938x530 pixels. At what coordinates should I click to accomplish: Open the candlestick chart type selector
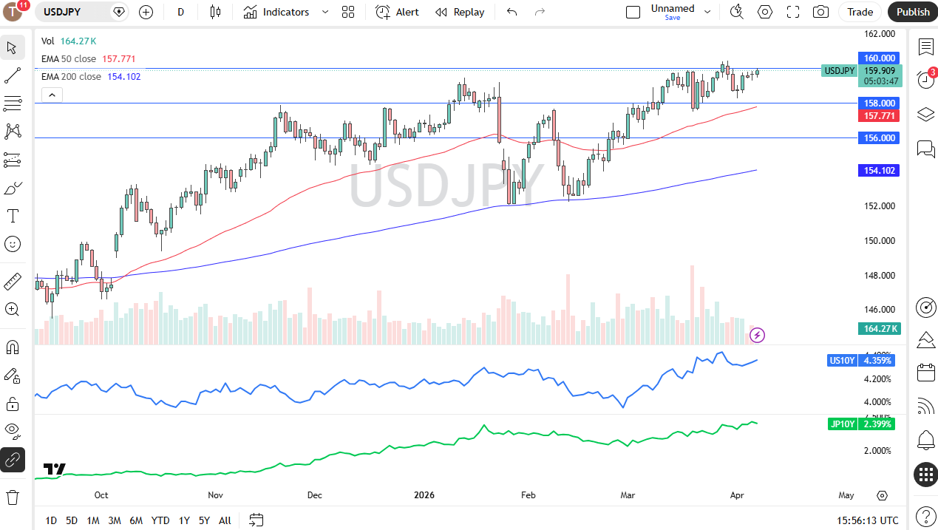point(215,12)
